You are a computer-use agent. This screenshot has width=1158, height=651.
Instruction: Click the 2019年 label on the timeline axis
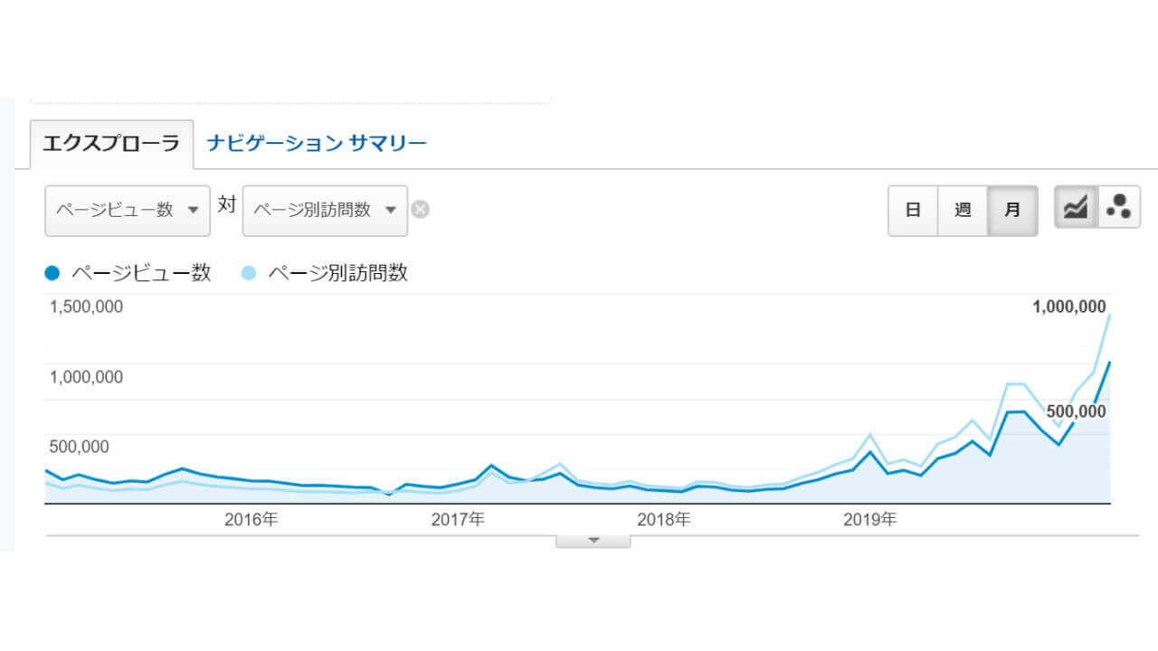point(869,520)
